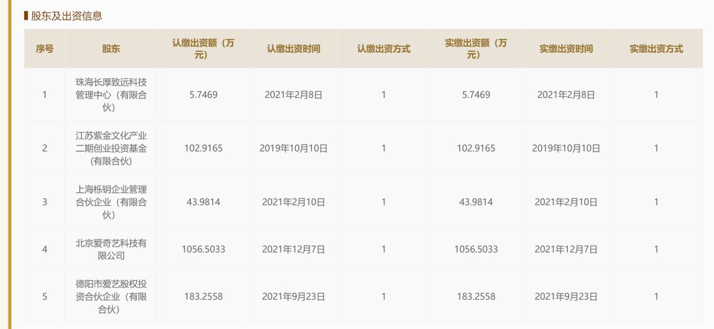Click 认缴出资方式 value for 珠海长厚致远 row

pos(384,94)
